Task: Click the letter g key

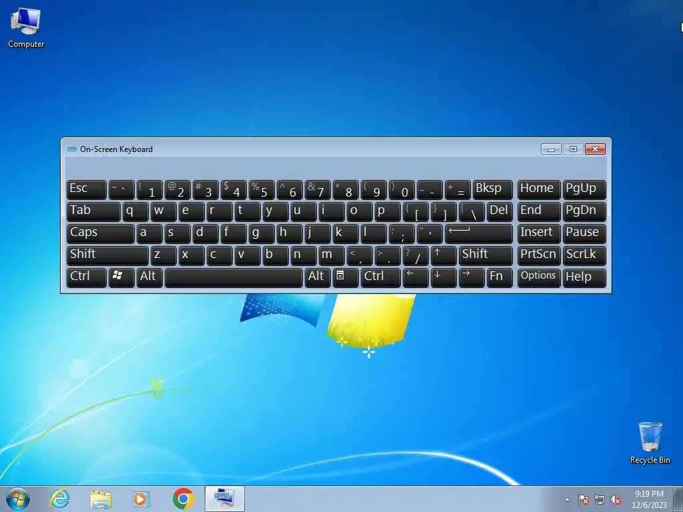Action: [261, 233]
